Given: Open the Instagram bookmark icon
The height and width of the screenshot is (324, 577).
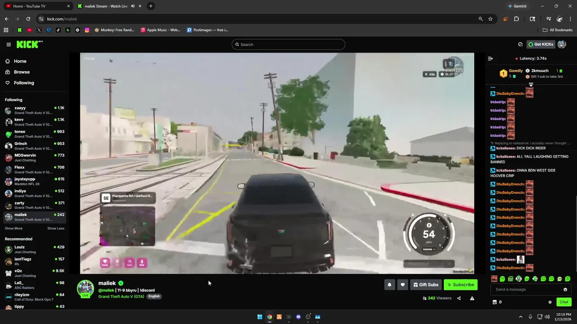Looking at the screenshot, I should [x=87, y=30].
